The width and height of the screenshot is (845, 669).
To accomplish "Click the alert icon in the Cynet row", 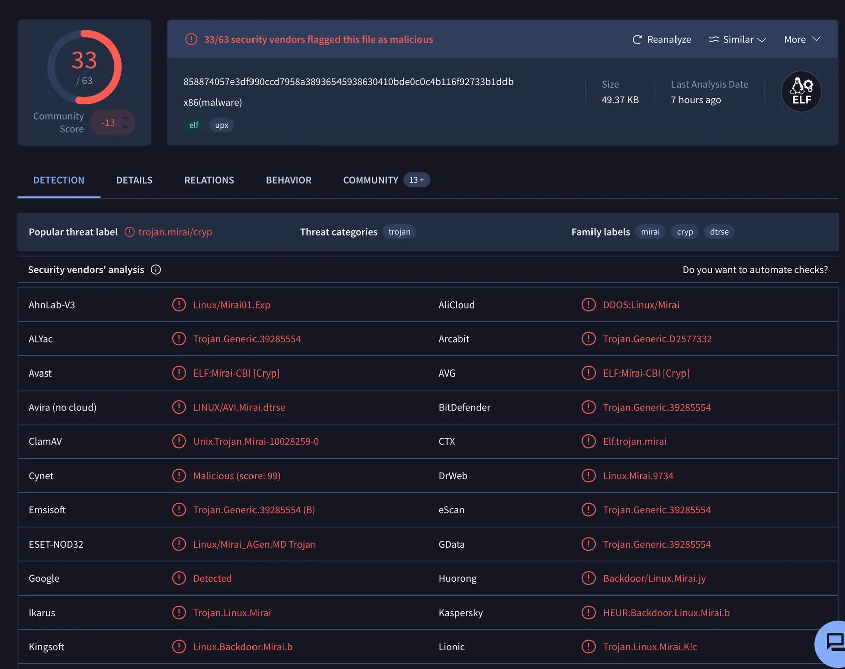I will click(179, 476).
